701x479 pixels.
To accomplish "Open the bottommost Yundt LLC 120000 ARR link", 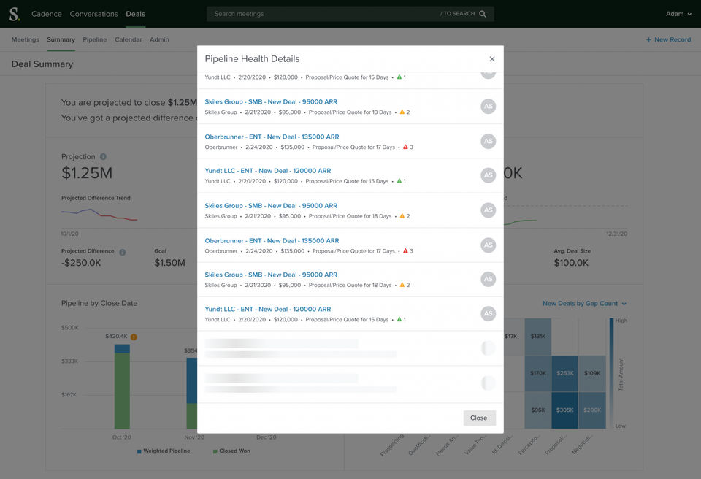I will (268, 309).
